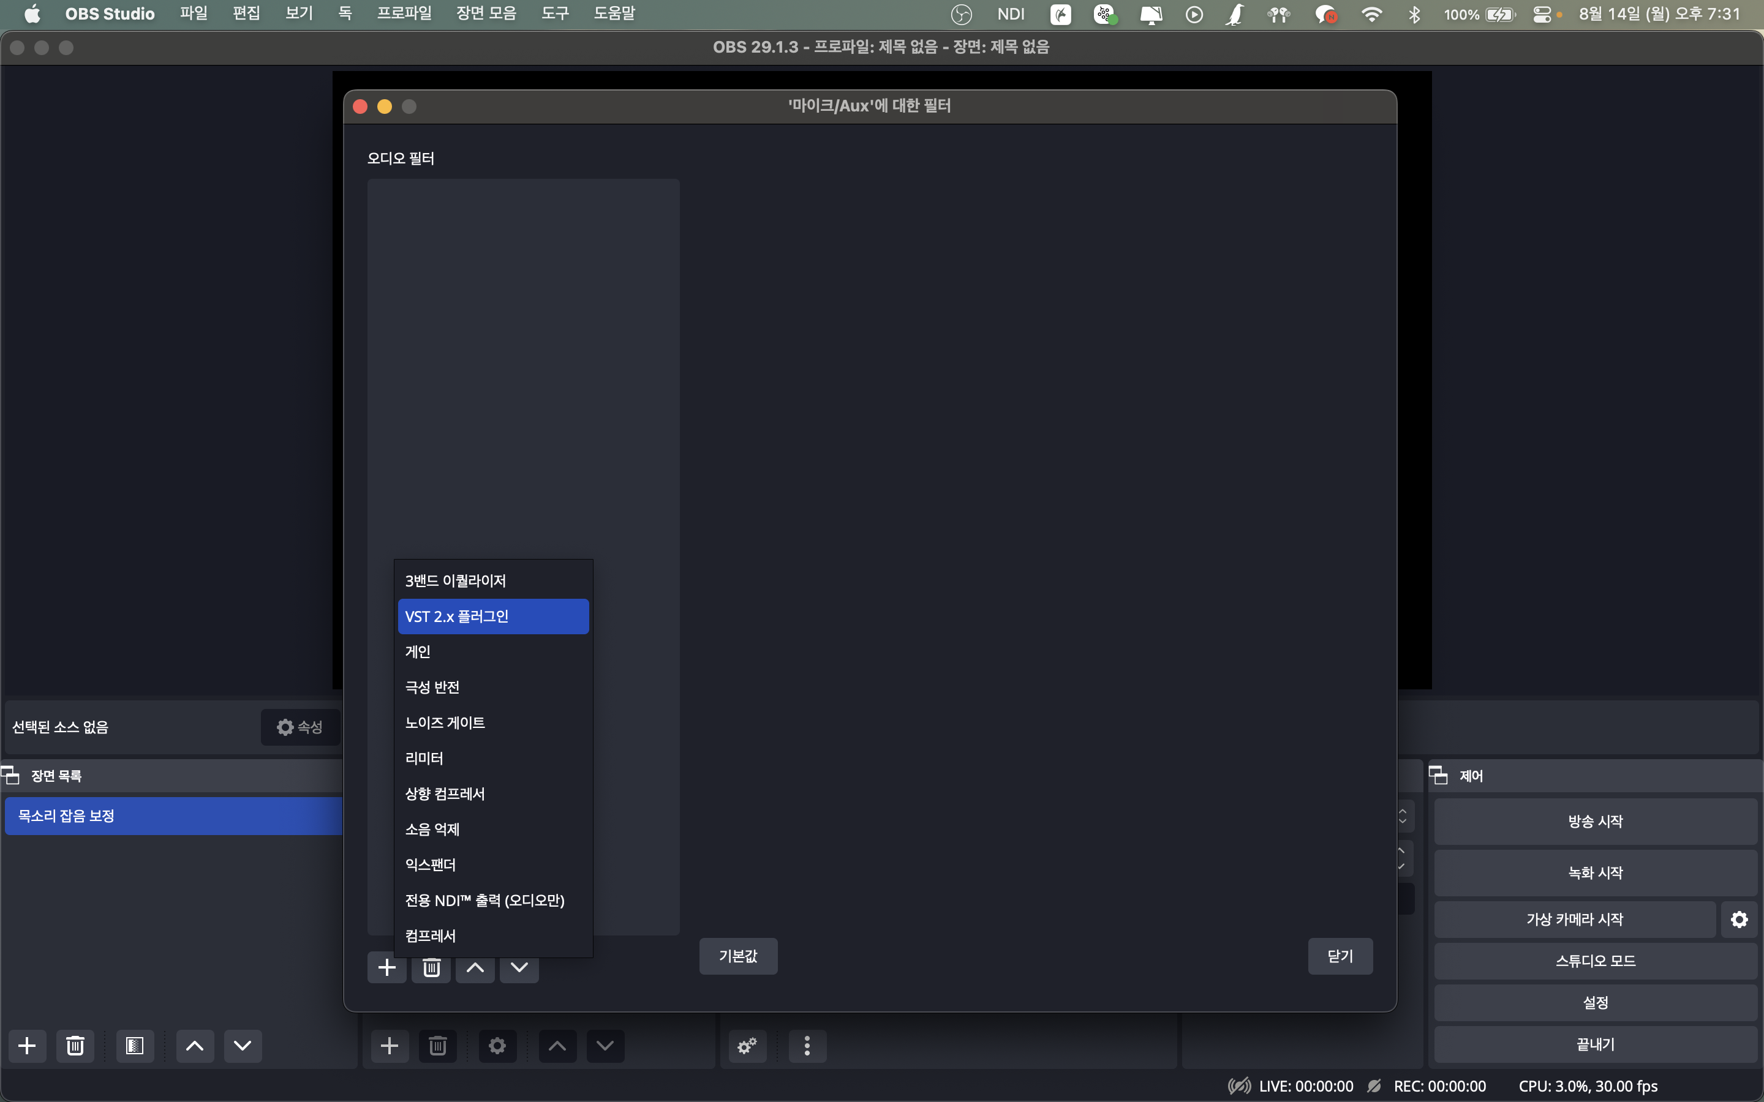The height and width of the screenshot is (1102, 1764).
Task: Open Bluetooth status in menu bar
Action: click(1415, 14)
